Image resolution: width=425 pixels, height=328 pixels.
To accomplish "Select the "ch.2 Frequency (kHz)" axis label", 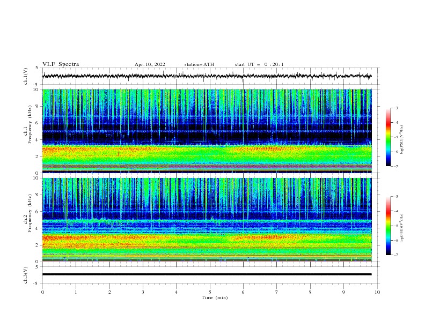I will 28,213.
